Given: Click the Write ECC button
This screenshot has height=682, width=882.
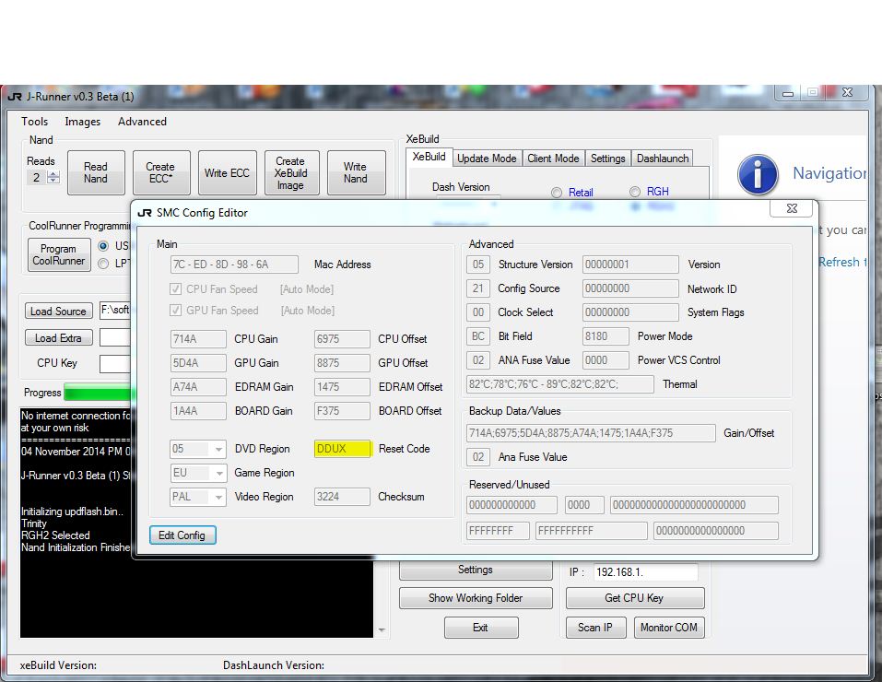Looking at the screenshot, I should [227, 172].
